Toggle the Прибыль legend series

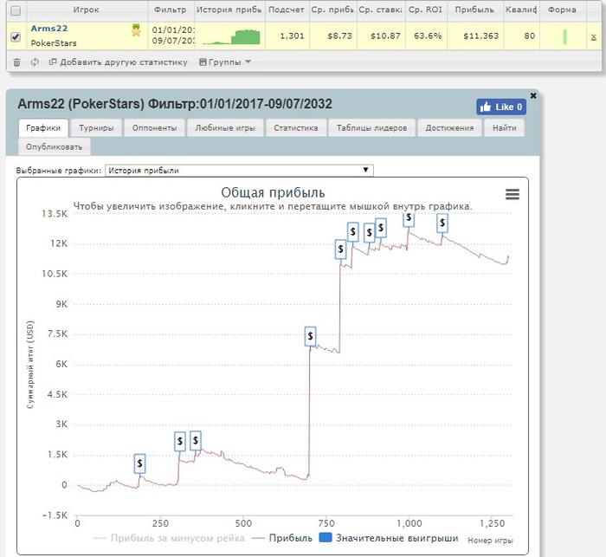[282, 538]
